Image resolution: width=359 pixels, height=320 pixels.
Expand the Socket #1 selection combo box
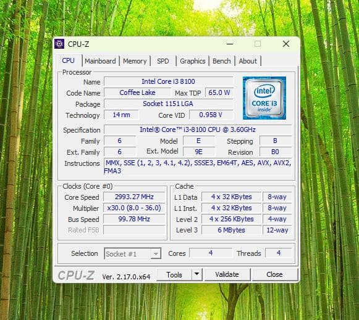pyautogui.click(x=133, y=253)
